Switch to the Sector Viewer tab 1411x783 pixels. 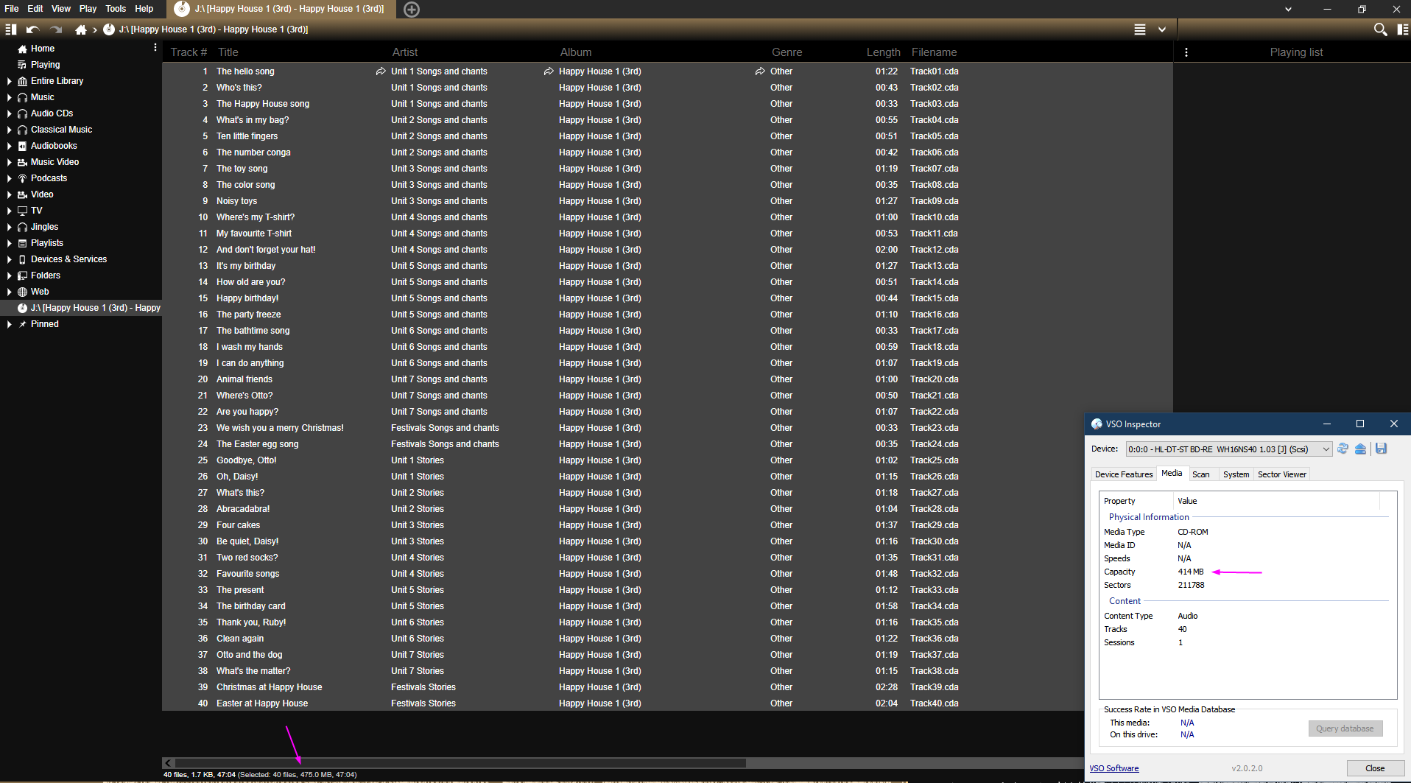1281,474
